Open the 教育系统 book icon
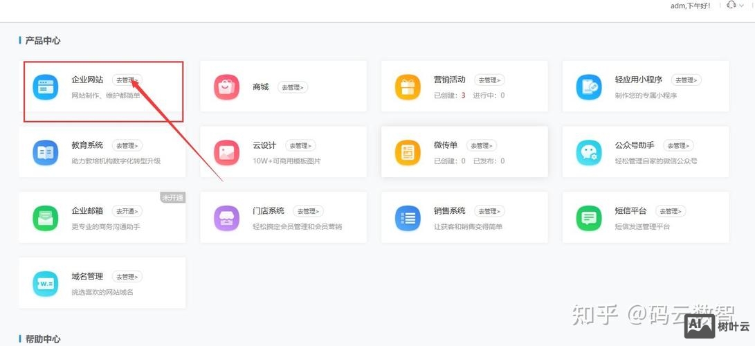Screen dimensions: 755x346 pyautogui.click(x=45, y=152)
